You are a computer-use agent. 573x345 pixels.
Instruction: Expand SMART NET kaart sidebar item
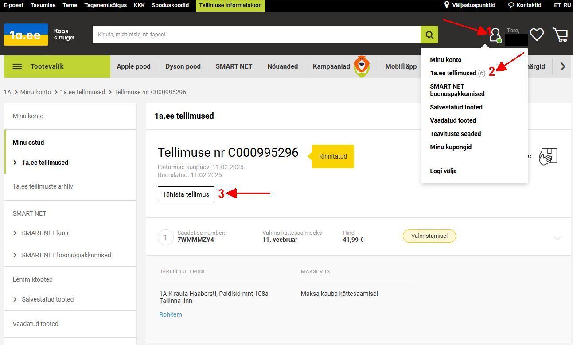(42, 233)
